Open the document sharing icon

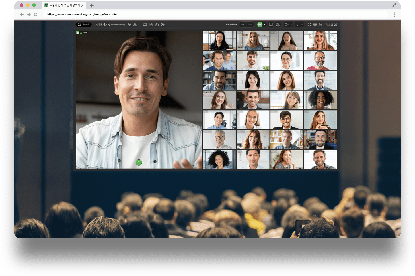pos(151,25)
